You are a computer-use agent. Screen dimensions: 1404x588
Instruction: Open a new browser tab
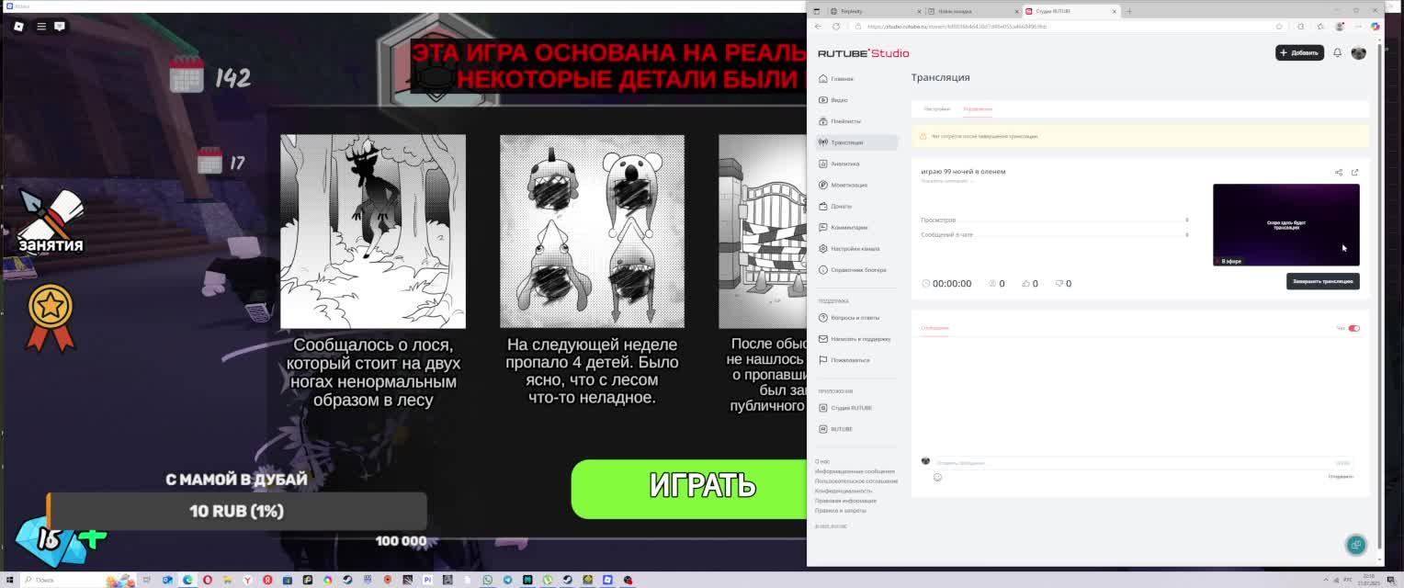click(1129, 11)
